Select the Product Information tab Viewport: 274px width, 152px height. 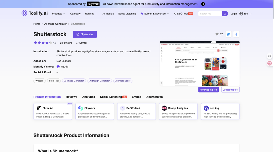(47, 97)
